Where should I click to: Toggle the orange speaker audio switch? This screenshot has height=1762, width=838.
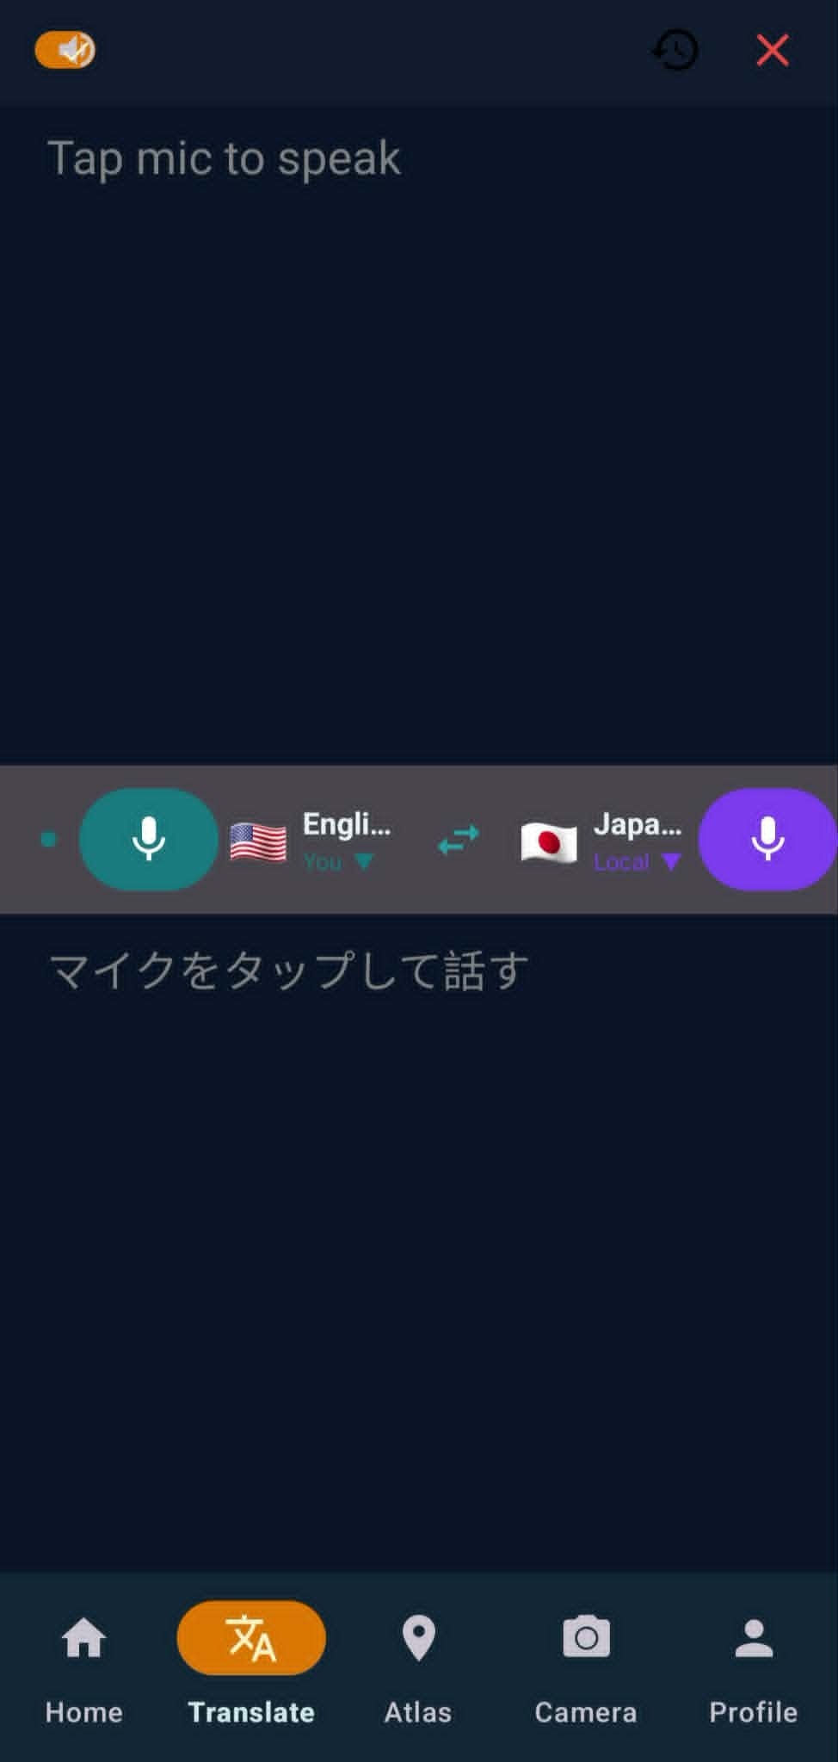tap(65, 50)
